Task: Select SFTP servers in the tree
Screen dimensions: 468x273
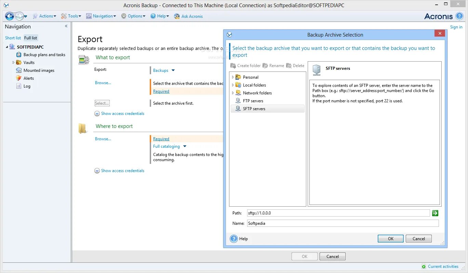Action: pyautogui.click(x=268, y=109)
